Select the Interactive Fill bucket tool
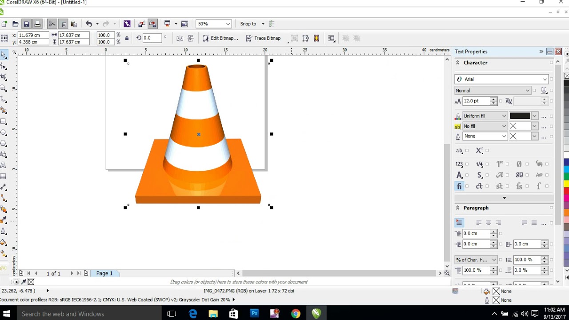Screen dimensions: 569x320 (4, 243)
